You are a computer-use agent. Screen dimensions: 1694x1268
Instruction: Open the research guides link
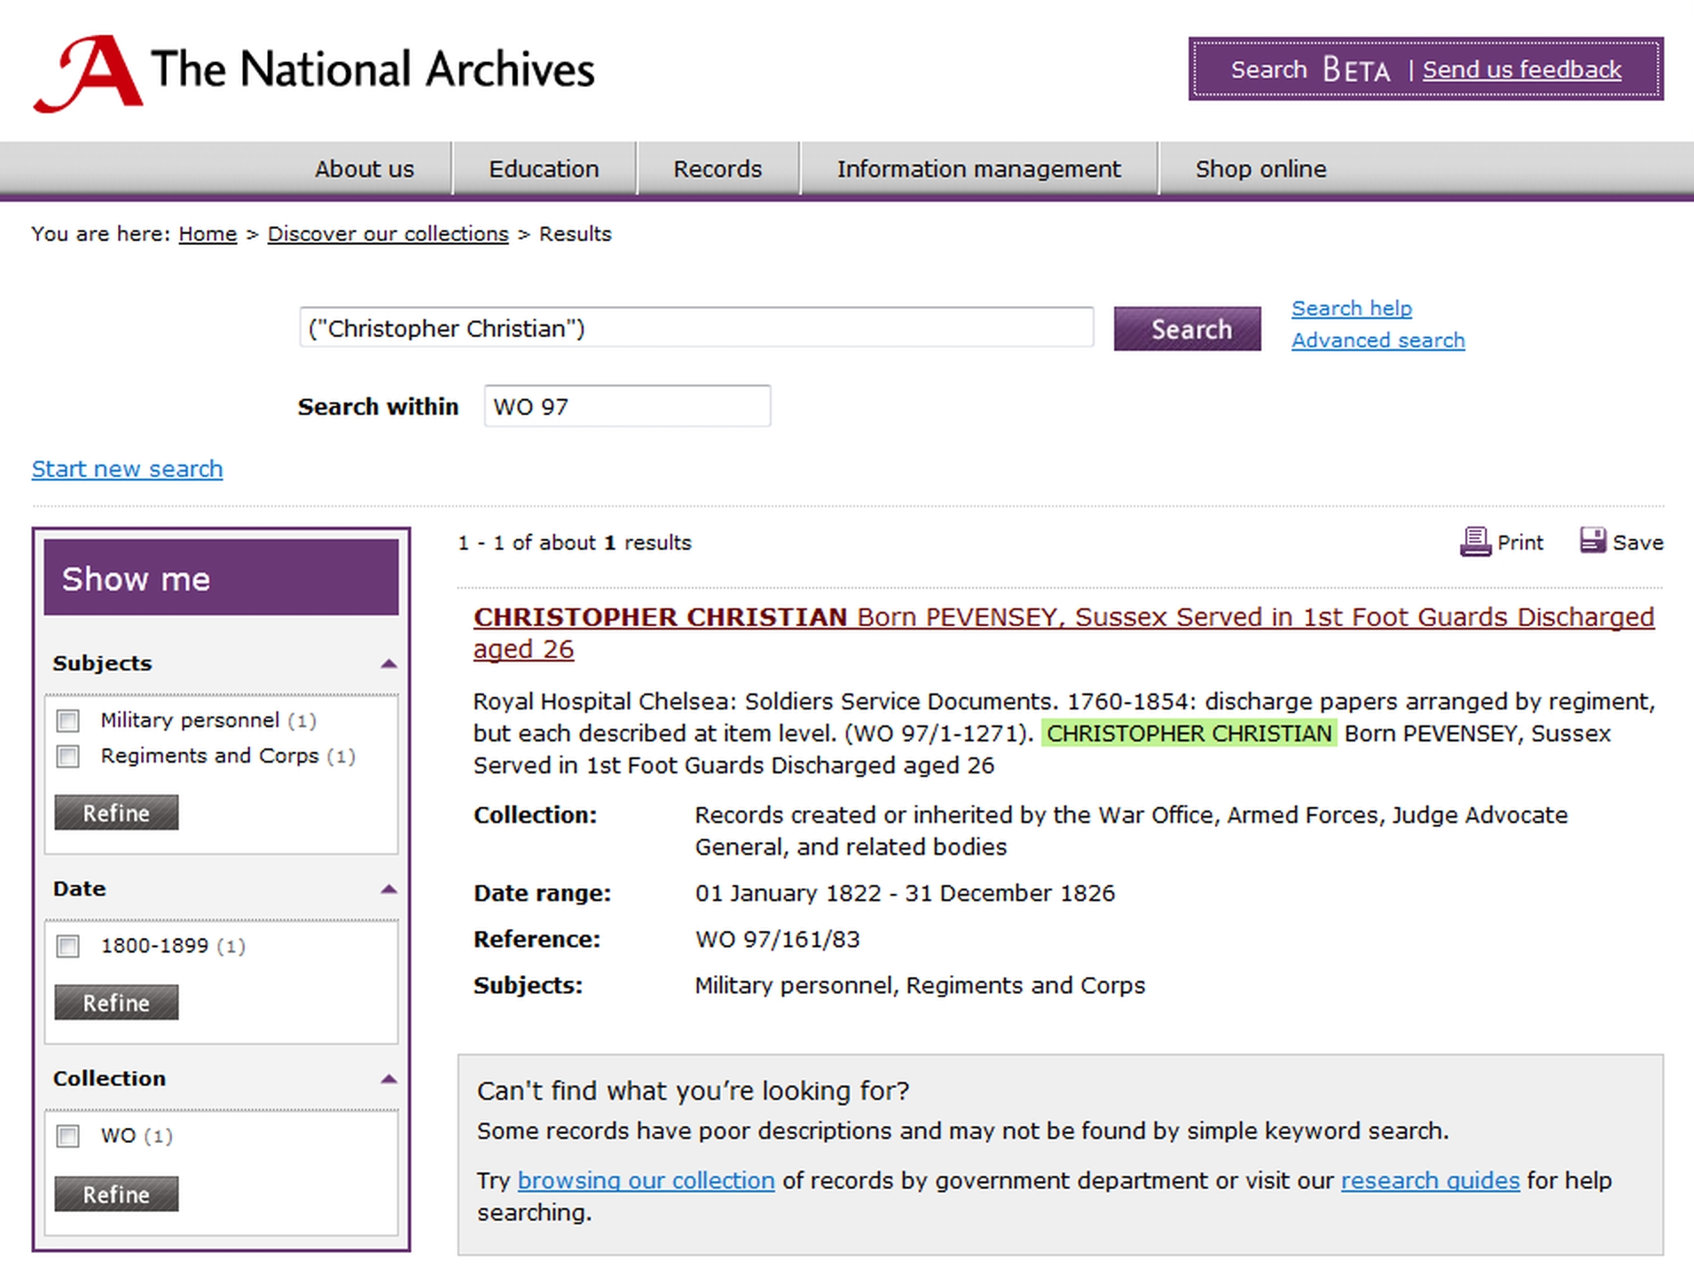click(x=1430, y=1180)
